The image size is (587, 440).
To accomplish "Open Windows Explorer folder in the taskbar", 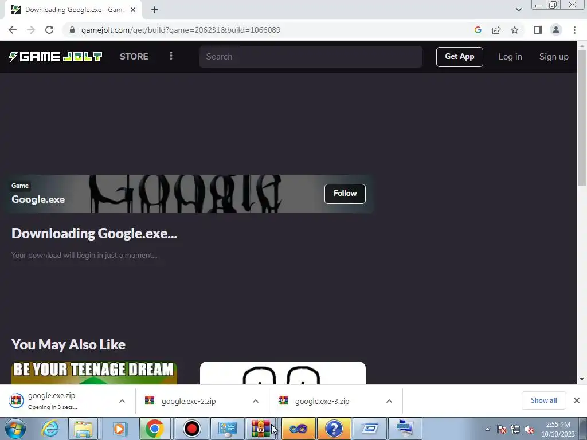I will coord(83,429).
